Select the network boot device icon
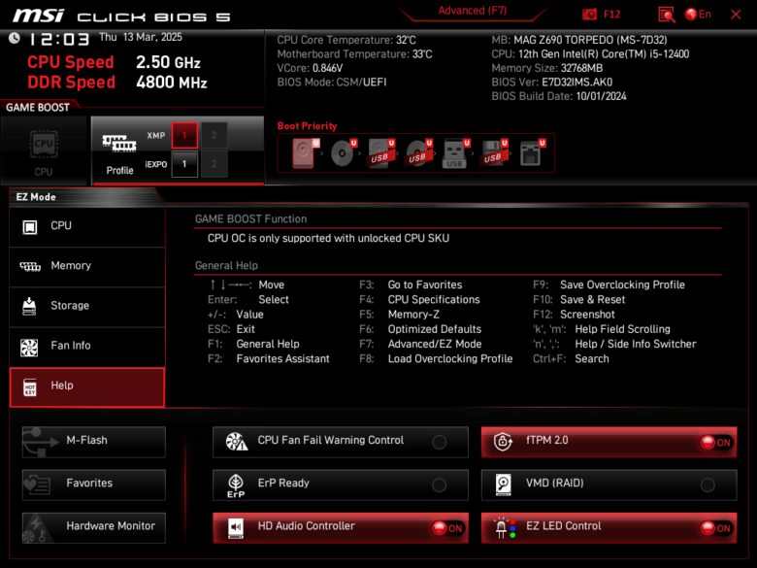This screenshot has height=568, width=757. pos(532,153)
